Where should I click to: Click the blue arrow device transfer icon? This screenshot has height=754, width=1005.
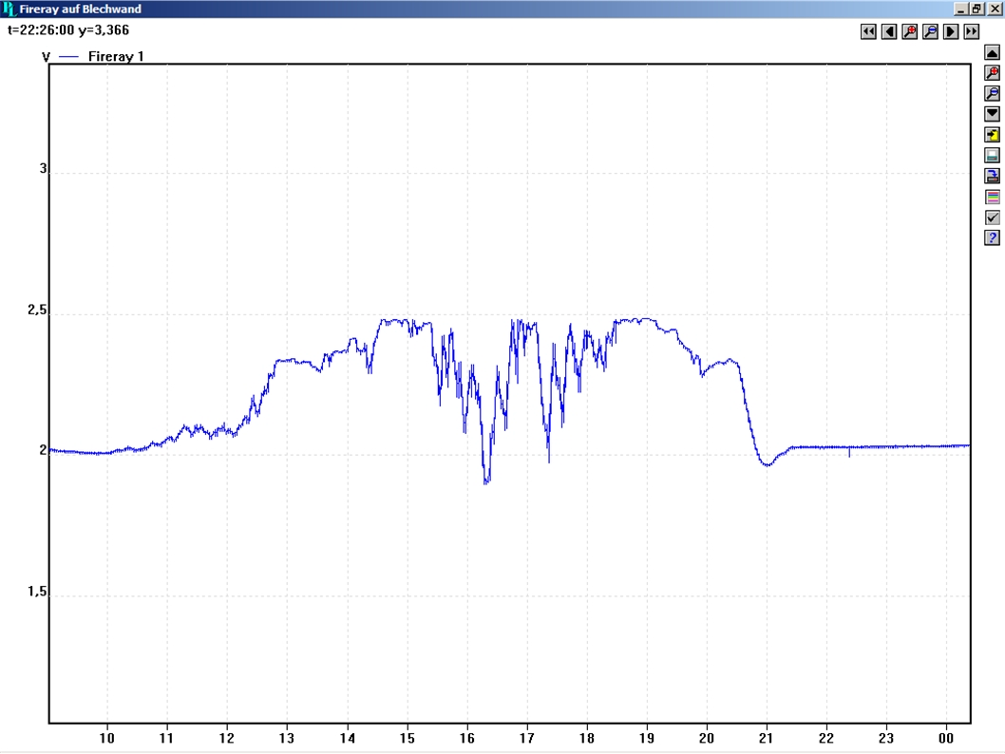[993, 176]
